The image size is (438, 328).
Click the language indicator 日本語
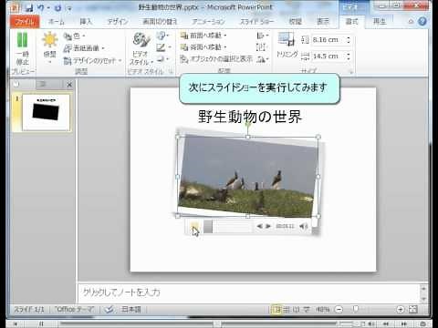pos(131,309)
